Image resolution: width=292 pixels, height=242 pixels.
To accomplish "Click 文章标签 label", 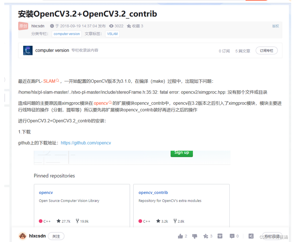I will [x=93, y=34].
